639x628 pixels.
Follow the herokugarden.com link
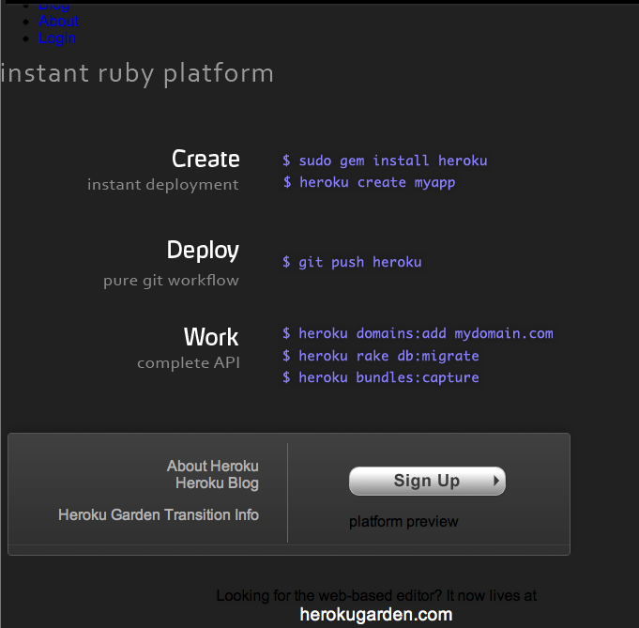pyautogui.click(x=375, y=615)
